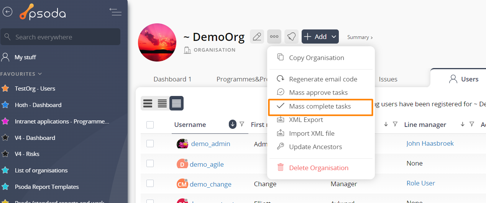Click the Search everywhere field
This screenshot has height=203, width=486.
(x=60, y=37)
